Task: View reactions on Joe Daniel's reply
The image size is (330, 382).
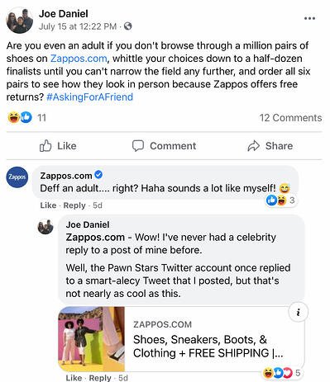Action: 281,373
